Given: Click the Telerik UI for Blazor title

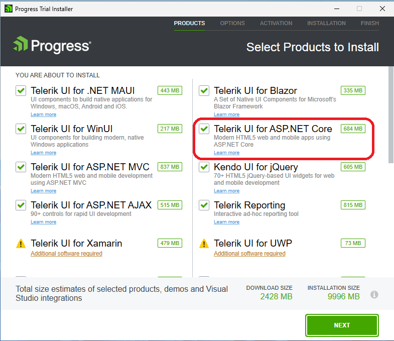Looking at the screenshot, I should pos(255,90).
